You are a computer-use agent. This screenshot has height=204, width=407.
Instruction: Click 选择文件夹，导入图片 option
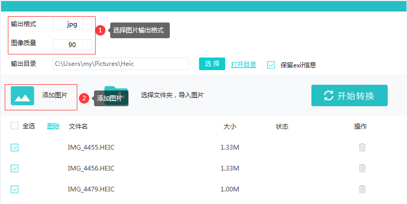[172, 95]
